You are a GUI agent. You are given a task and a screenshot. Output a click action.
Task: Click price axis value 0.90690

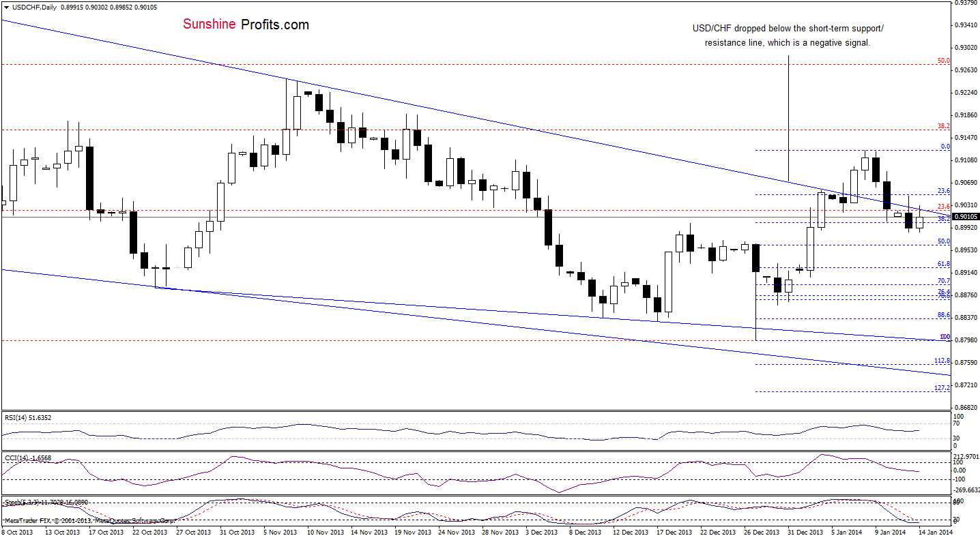pyautogui.click(x=966, y=182)
